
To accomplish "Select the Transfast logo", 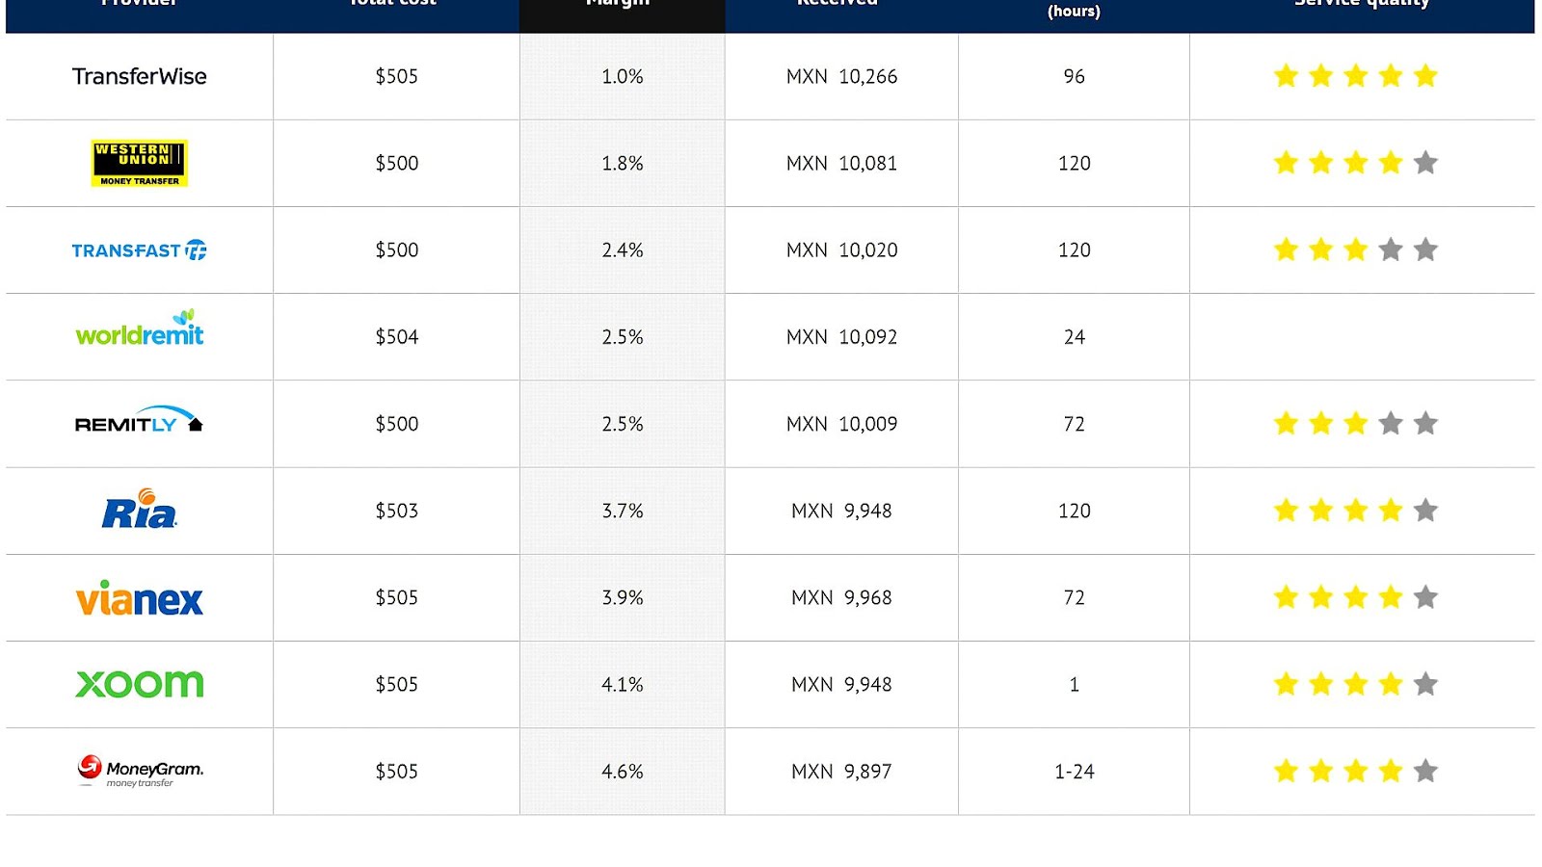I will point(140,250).
